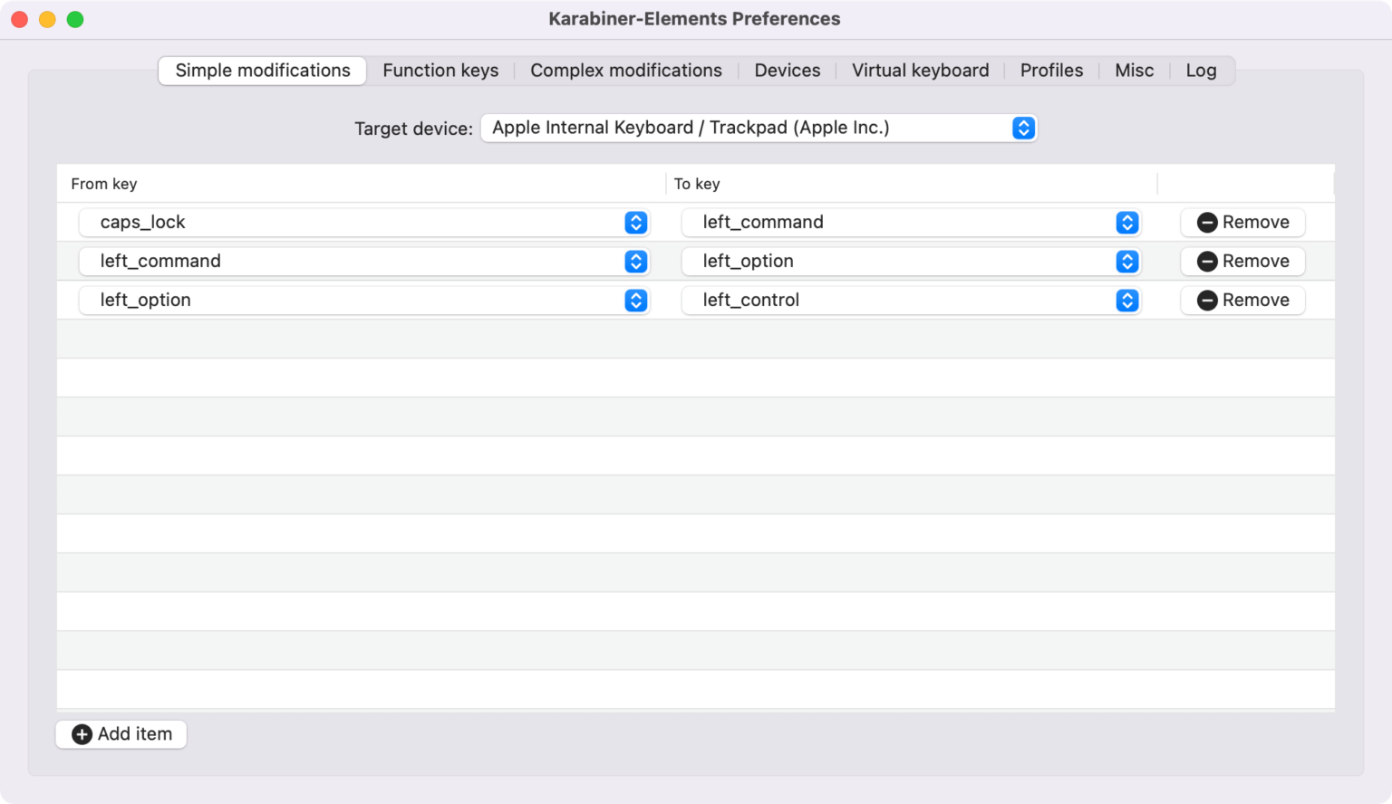Click the From key column header

(104, 184)
